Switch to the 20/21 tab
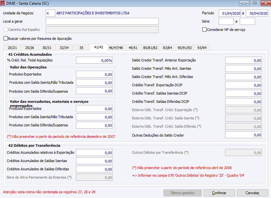 (12, 48)
